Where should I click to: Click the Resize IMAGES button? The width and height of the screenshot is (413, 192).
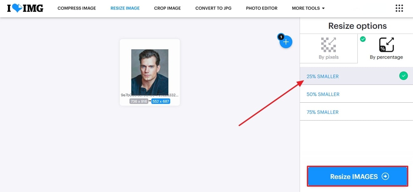click(357, 176)
